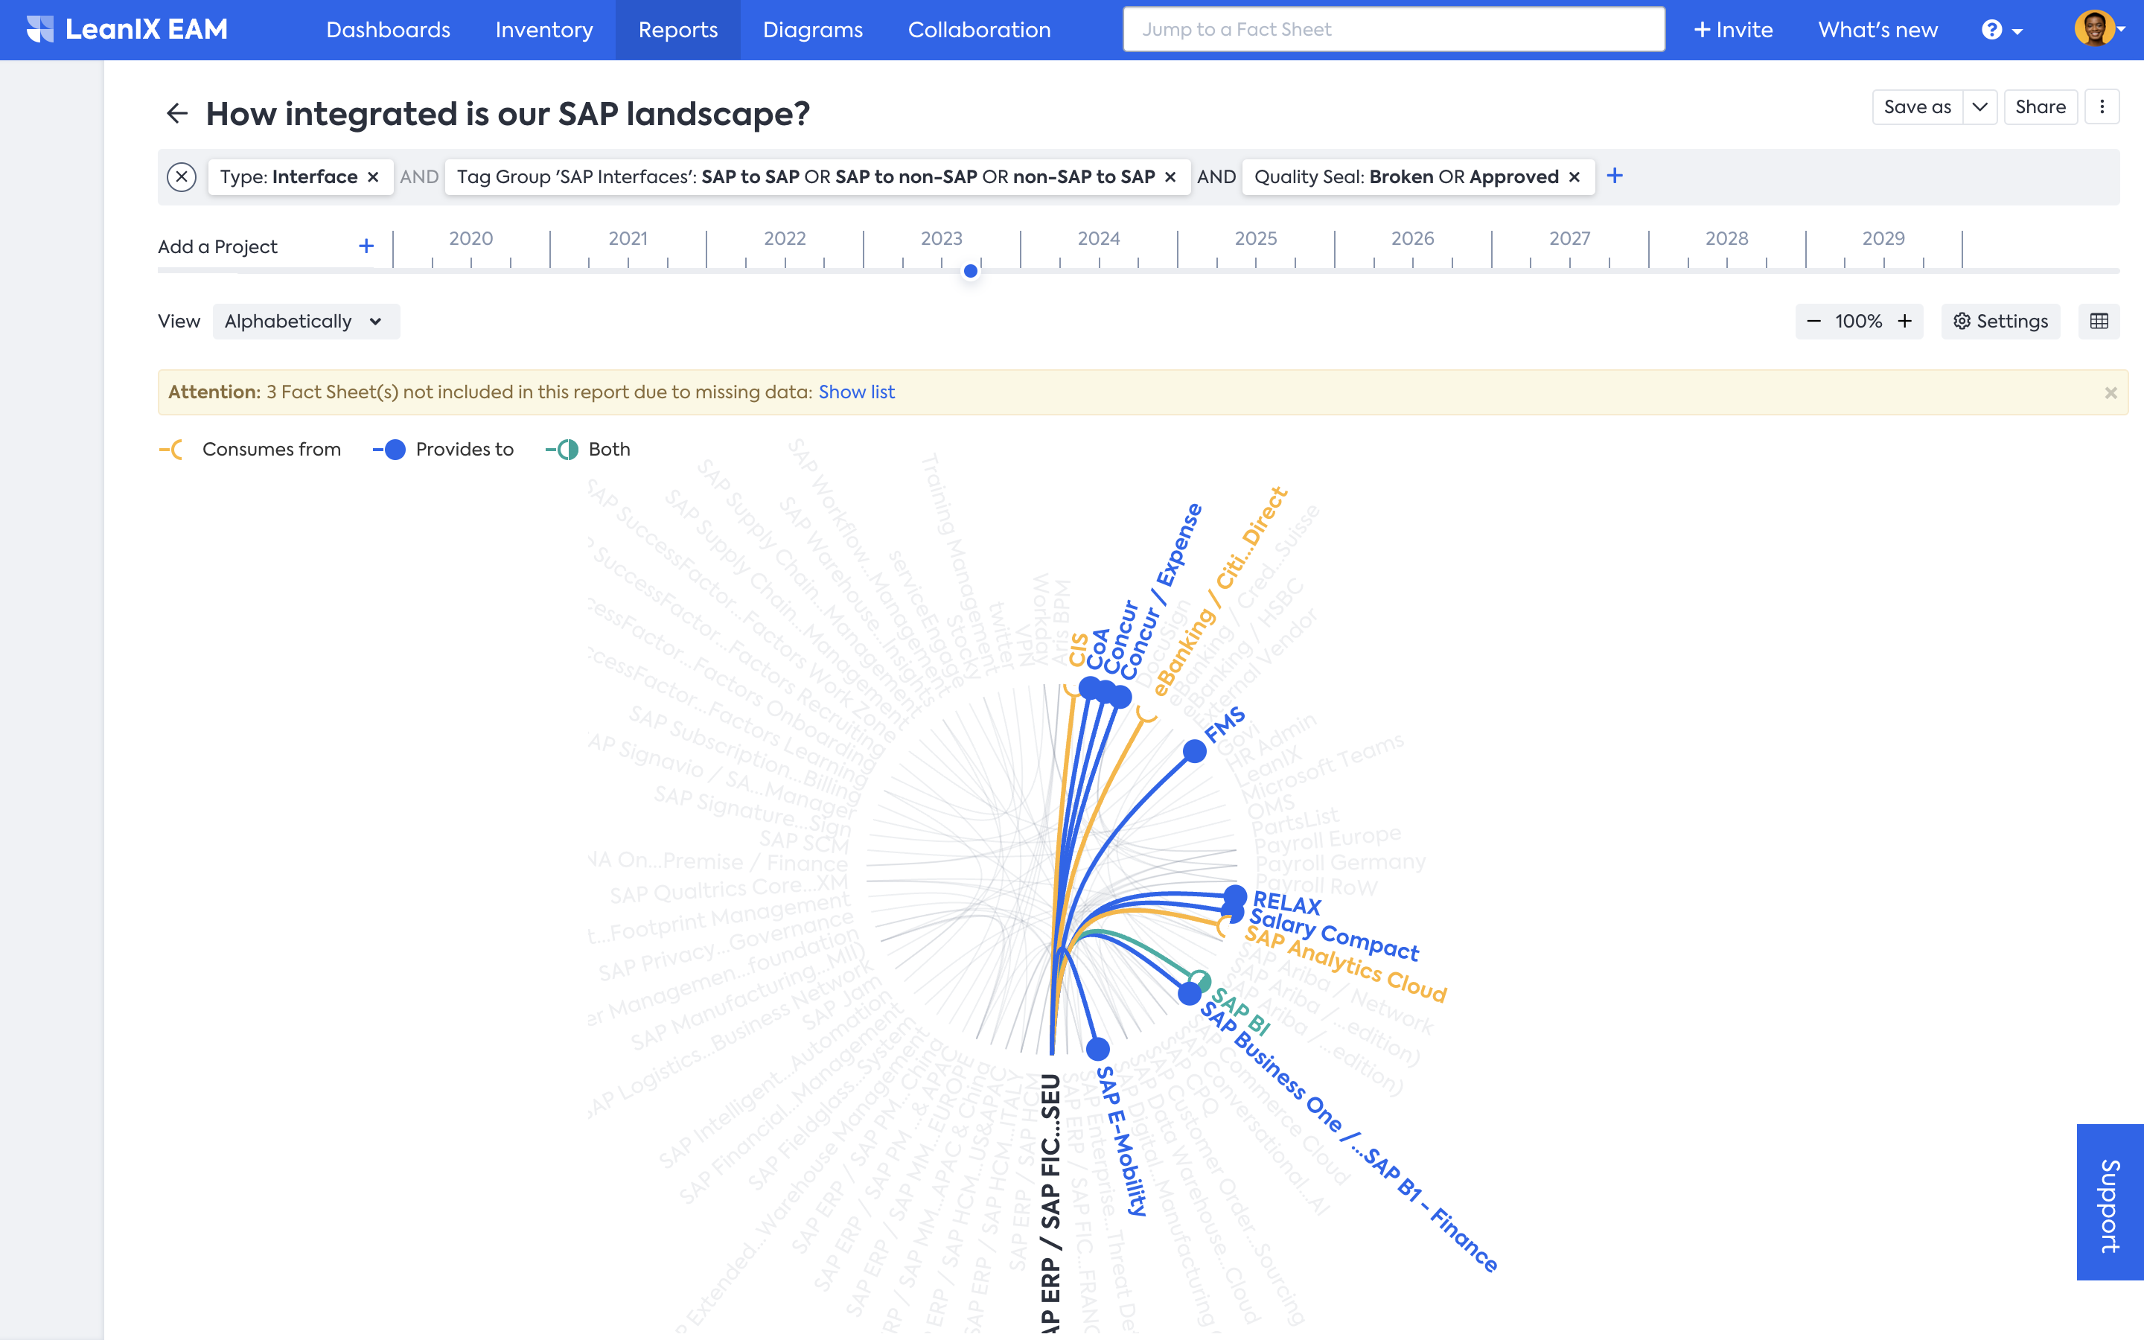Image resolution: width=2144 pixels, height=1340 pixels.
Task: Open the Diagrams menu tab
Action: [812, 29]
